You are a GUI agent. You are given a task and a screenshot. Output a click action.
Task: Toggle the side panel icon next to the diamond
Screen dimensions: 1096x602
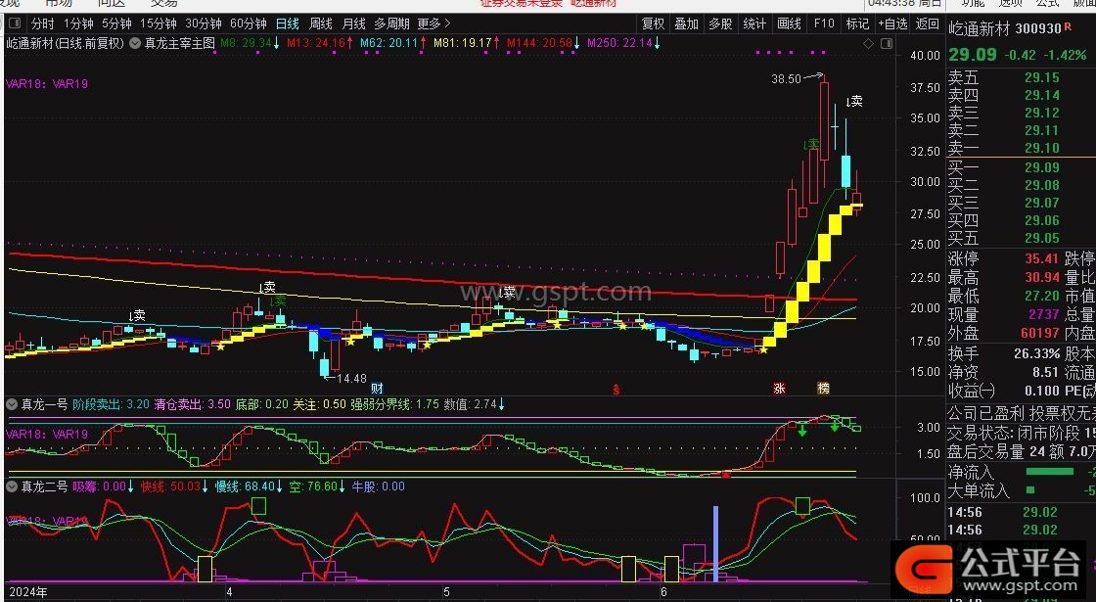(887, 43)
